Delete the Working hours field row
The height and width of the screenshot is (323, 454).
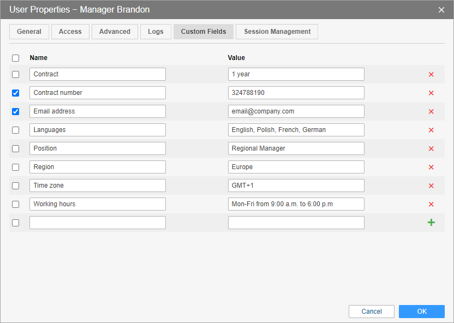pyautogui.click(x=431, y=204)
